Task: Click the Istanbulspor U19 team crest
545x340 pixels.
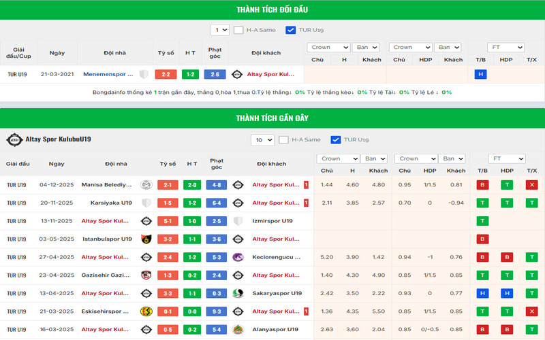Action: (146, 239)
